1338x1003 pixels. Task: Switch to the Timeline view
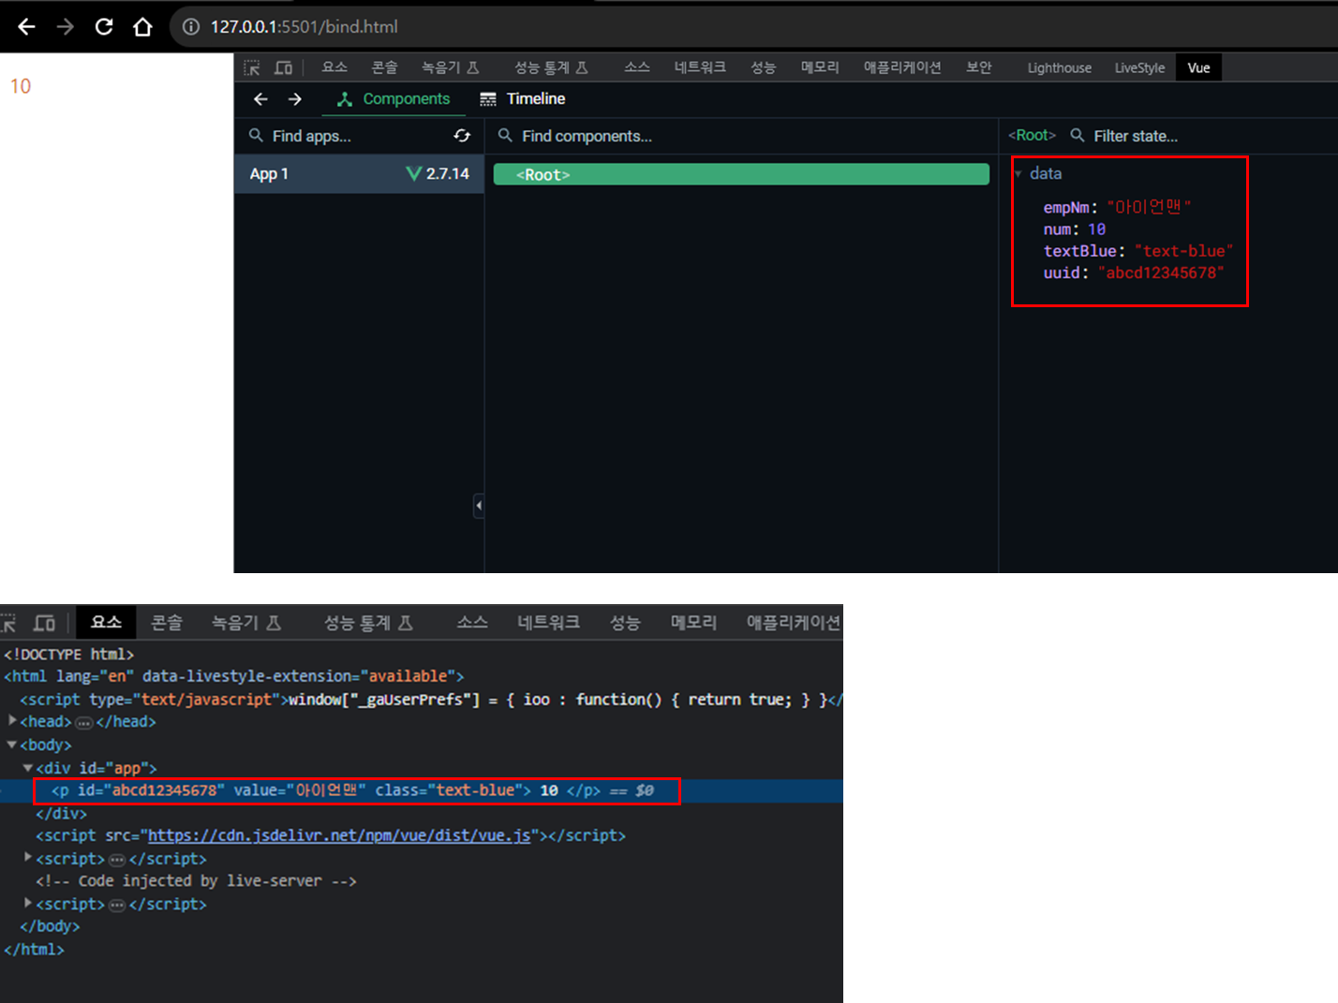[522, 99]
